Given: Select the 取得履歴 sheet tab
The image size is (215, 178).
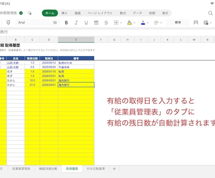Looking at the screenshot, I should pos(72,169).
